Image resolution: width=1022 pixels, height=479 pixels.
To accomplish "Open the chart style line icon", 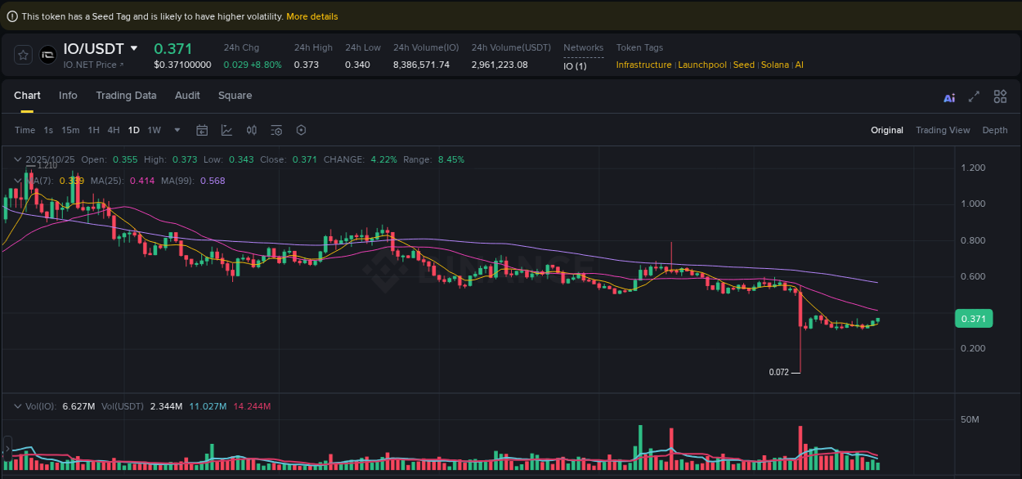I will coord(226,130).
